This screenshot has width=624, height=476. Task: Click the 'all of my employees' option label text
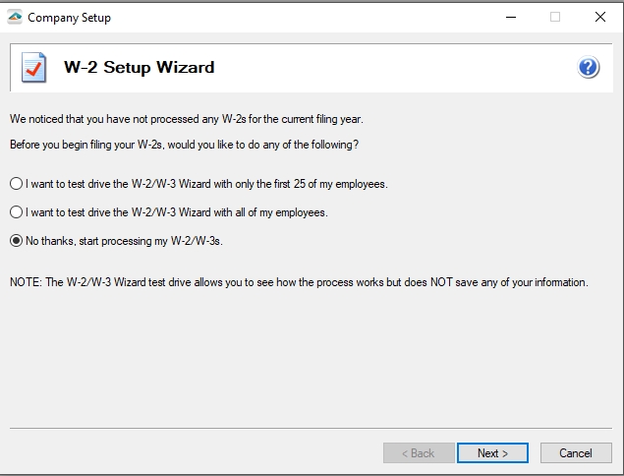pyautogui.click(x=177, y=212)
